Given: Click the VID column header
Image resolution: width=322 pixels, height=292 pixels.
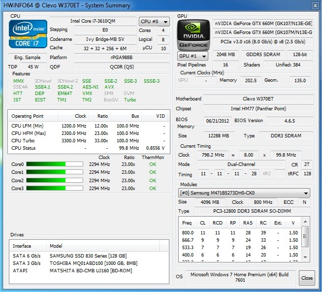Looking at the screenshot, I should tap(155, 116).
